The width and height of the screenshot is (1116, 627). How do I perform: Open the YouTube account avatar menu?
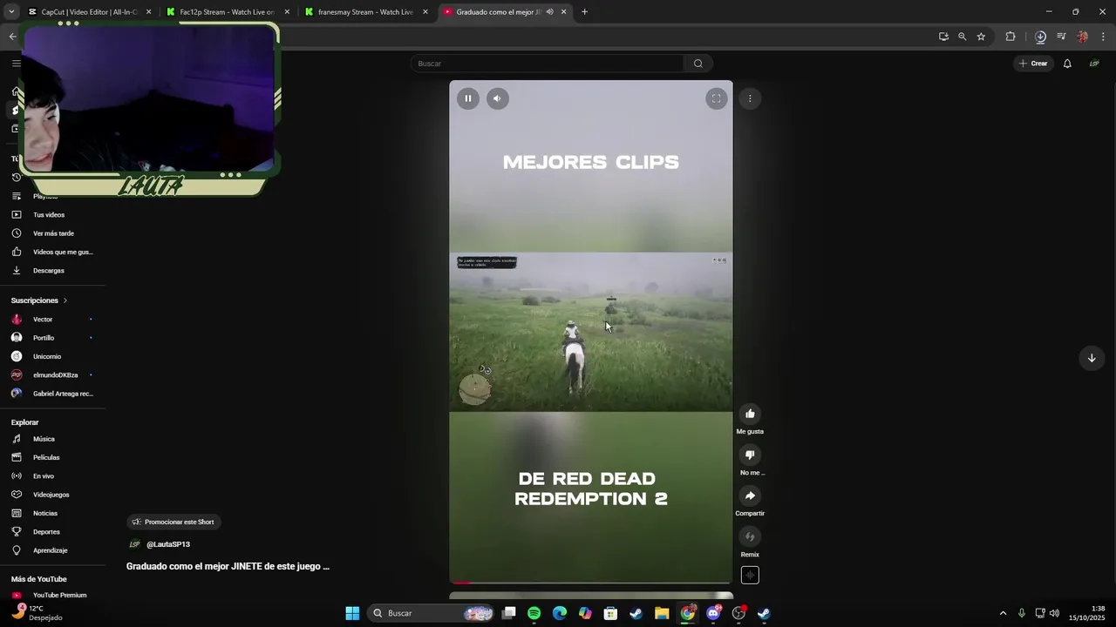(1094, 64)
